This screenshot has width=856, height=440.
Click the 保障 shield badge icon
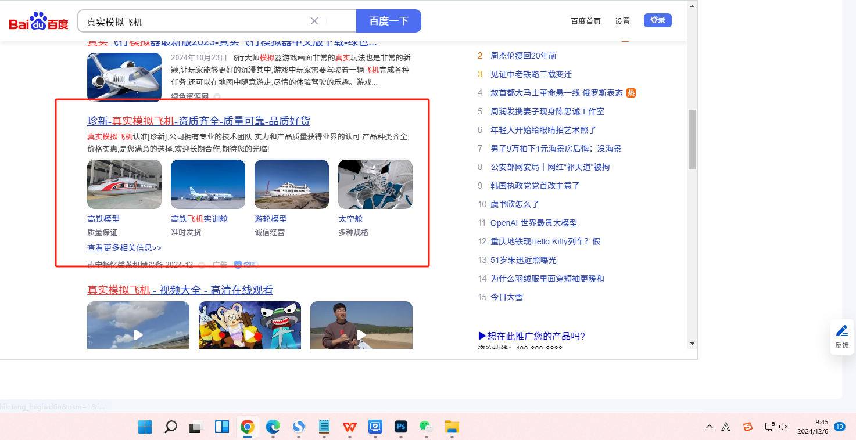tap(246, 265)
